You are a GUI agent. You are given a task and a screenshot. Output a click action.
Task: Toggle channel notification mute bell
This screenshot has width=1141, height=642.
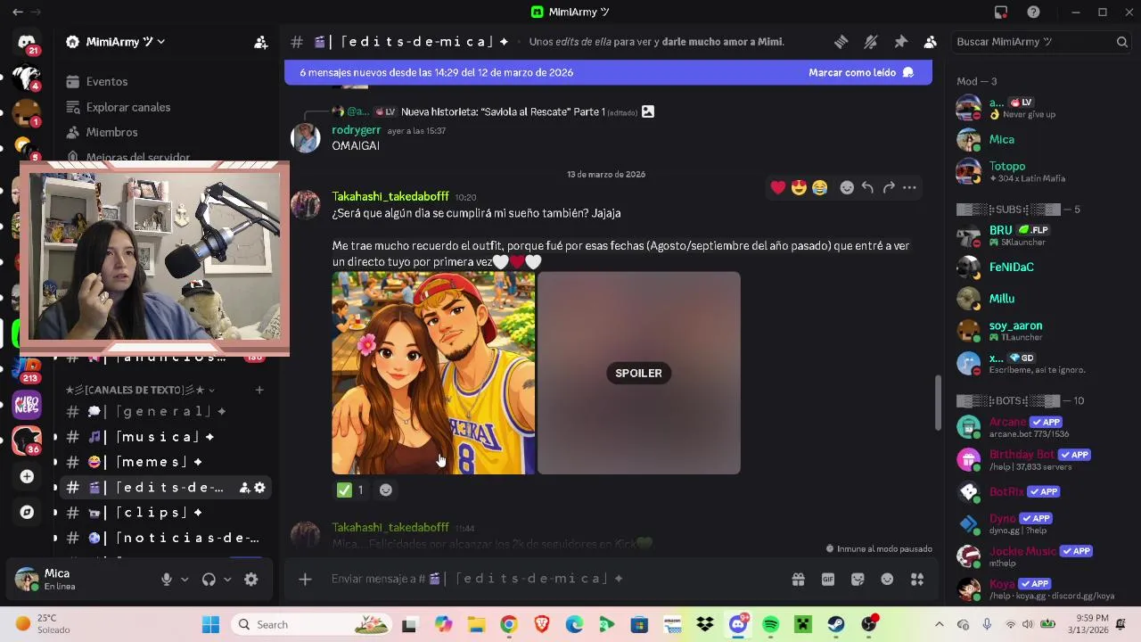pyautogui.click(x=871, y=42)
